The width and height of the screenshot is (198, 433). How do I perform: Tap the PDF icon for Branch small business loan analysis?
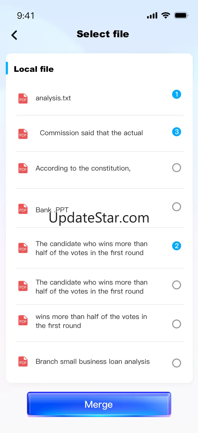(x=23, y=361)
